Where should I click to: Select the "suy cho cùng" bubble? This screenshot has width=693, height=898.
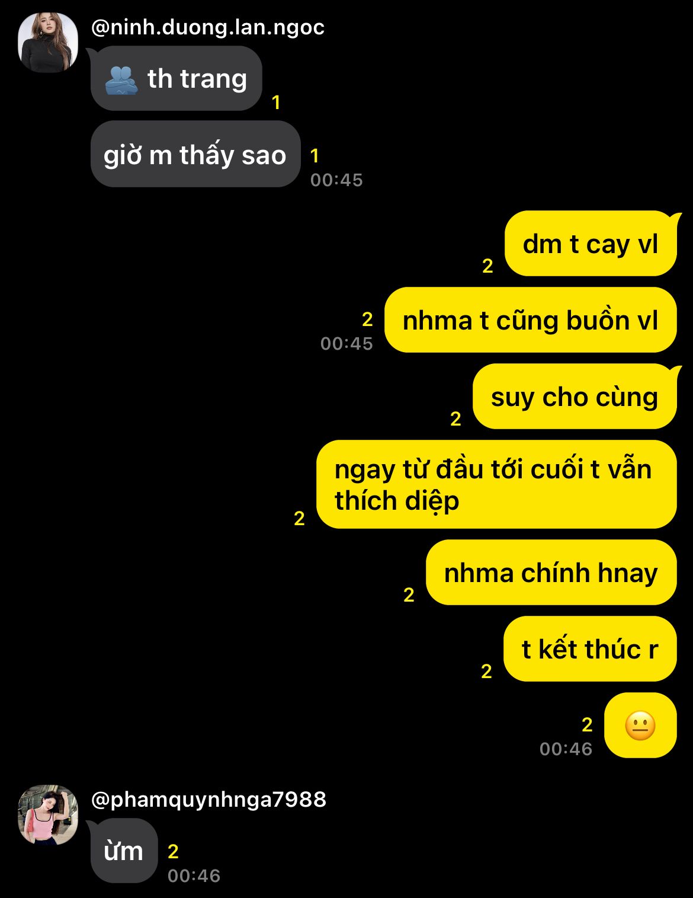coord(575,397)
